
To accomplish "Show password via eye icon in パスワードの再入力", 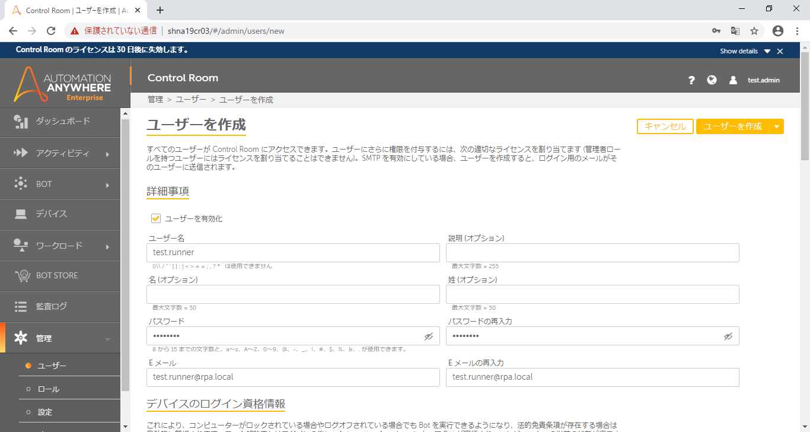I will click(x=728, y=336).
